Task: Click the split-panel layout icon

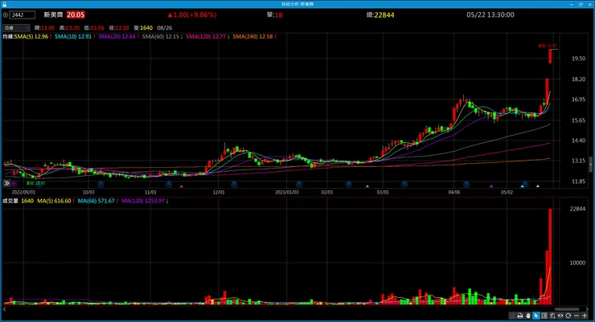Action: coord(544,316)
